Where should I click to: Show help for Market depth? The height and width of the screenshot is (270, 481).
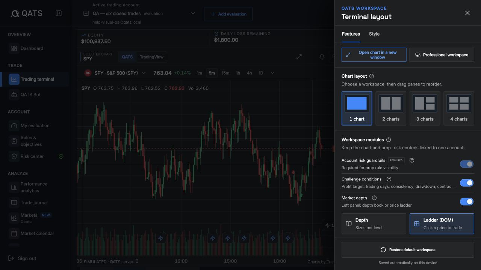point(374,198)
